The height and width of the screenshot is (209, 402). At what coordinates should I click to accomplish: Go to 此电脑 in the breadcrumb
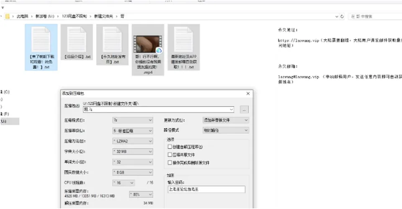(x=22, y=16)
